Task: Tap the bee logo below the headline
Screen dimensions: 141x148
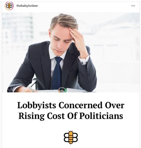Action: pos(71,137)
